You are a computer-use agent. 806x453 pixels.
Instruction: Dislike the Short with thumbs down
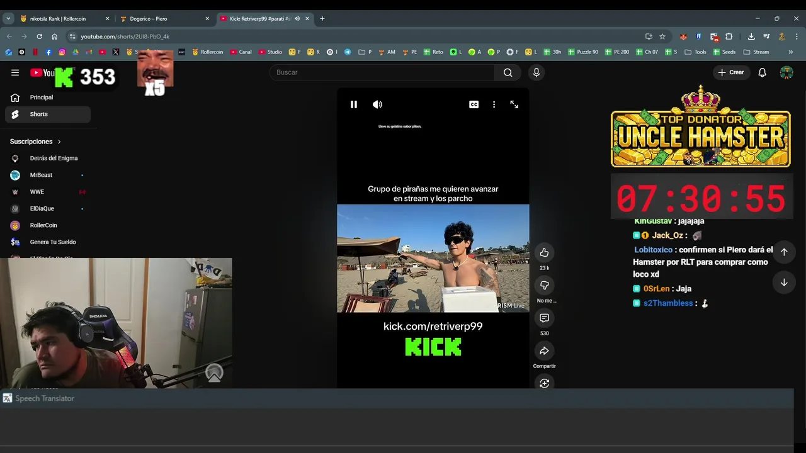point(544,285)
